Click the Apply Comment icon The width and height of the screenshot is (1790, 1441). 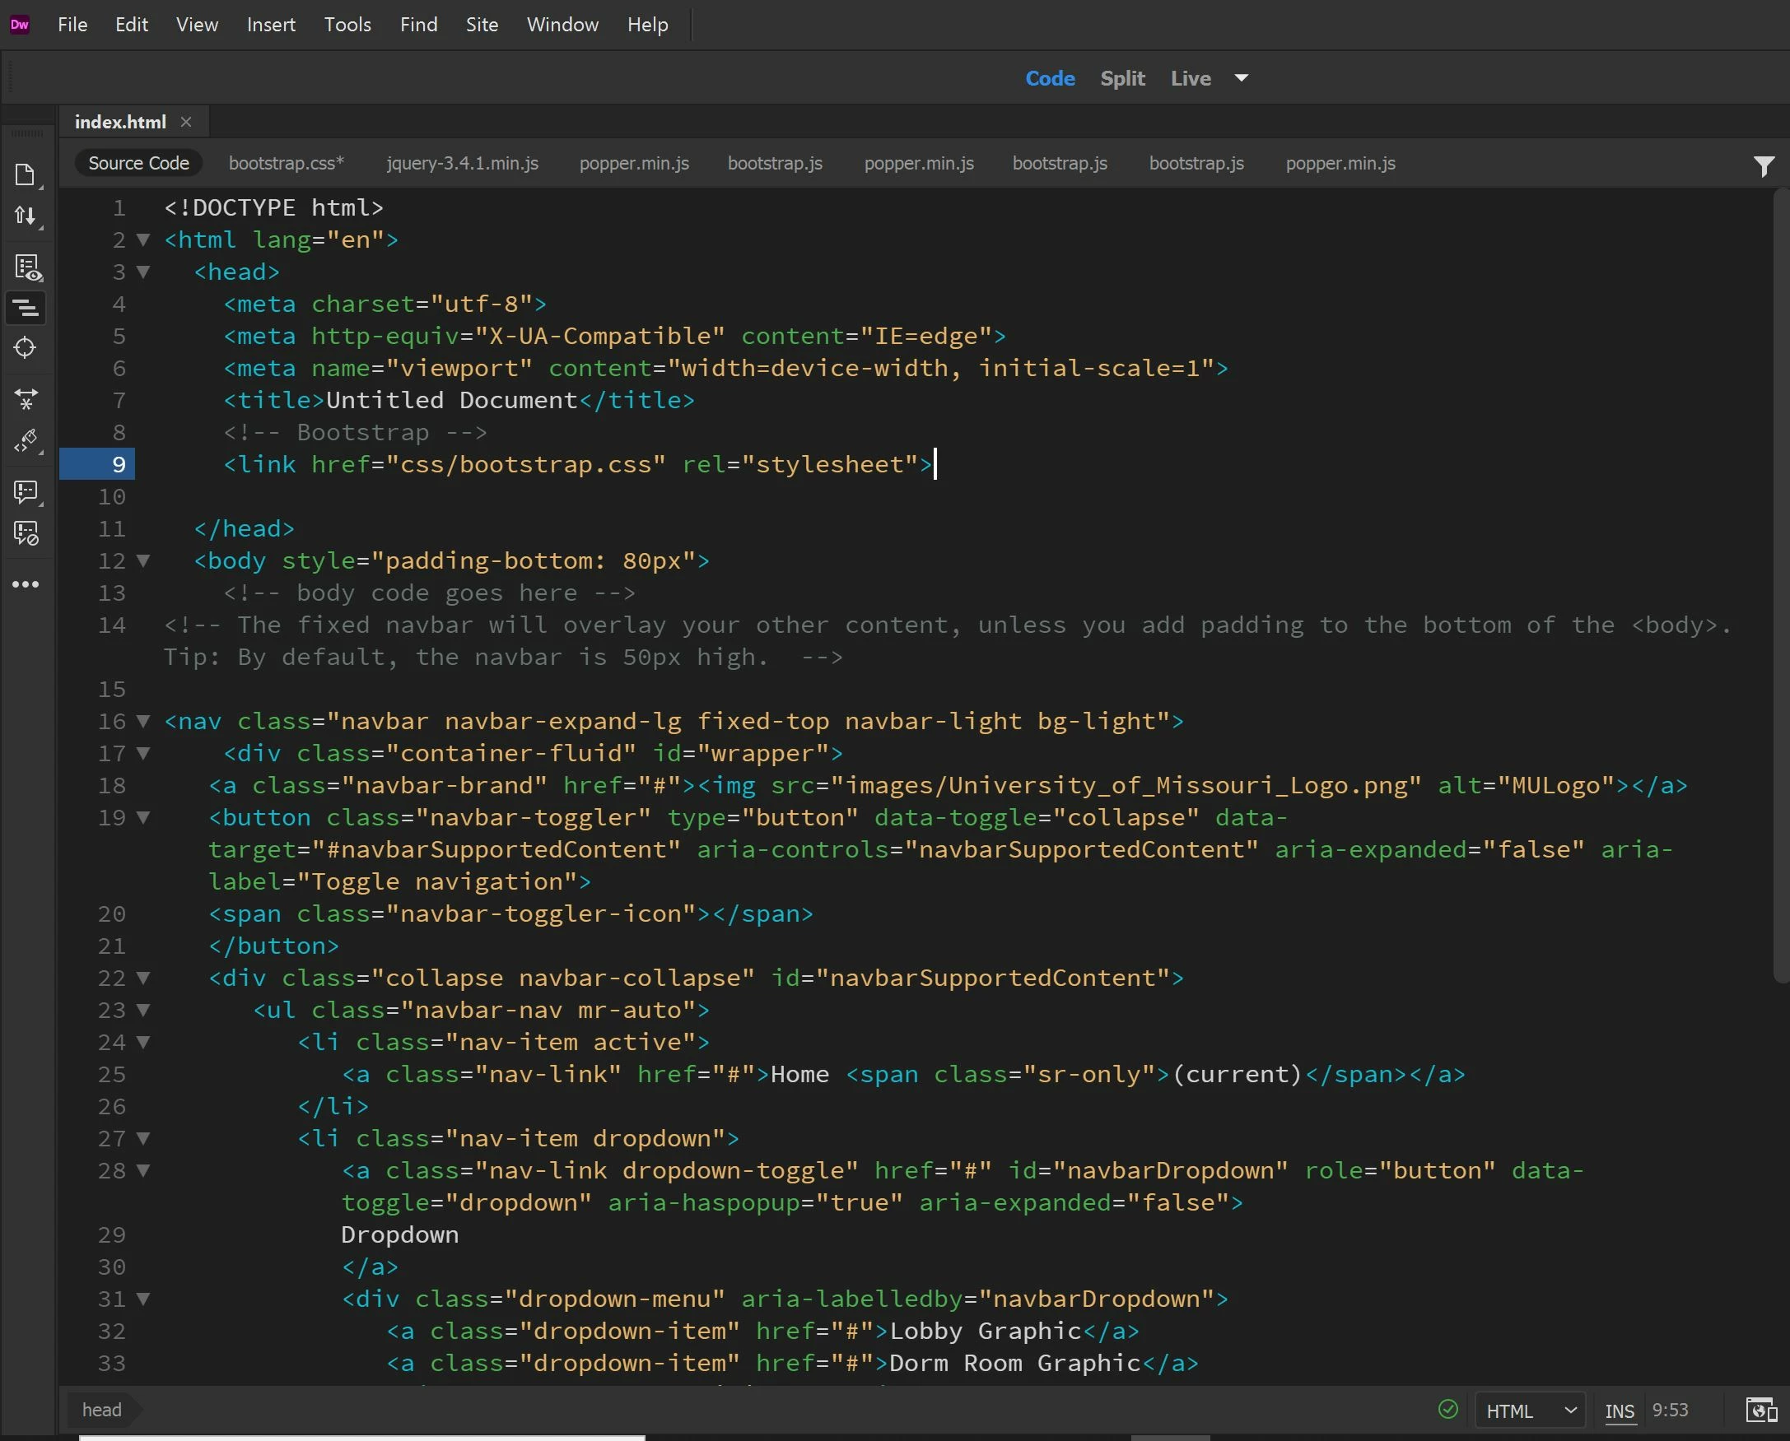coord(26,491)
